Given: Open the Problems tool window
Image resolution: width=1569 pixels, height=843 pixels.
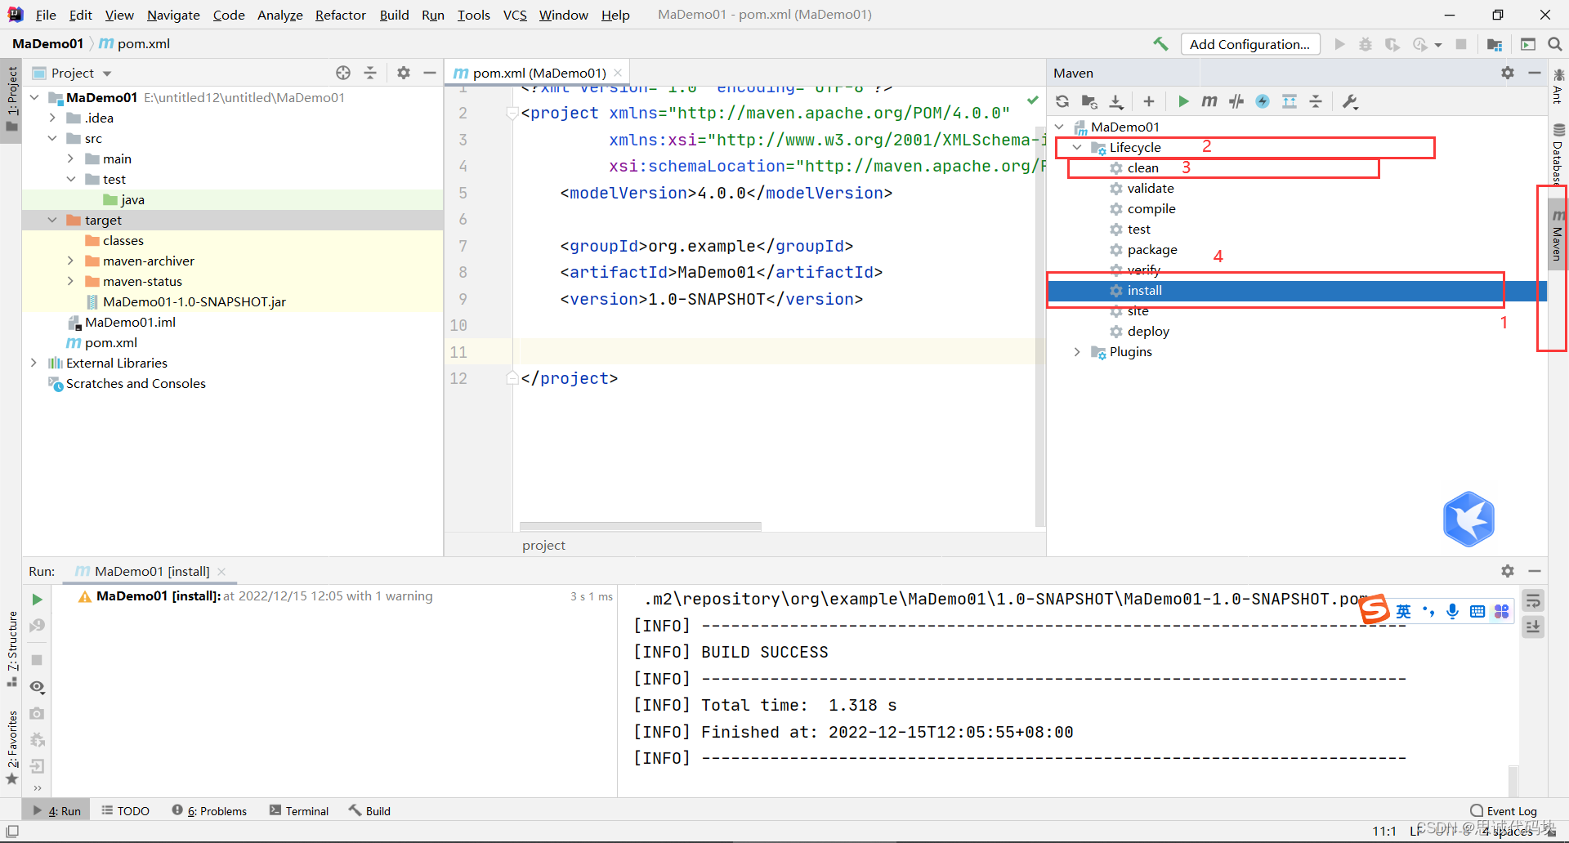Looking at the screenshot, I should pos(209,810).
